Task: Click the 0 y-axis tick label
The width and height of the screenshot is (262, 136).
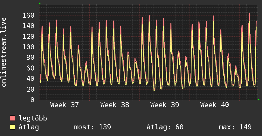Action: [x=32, y=100]
